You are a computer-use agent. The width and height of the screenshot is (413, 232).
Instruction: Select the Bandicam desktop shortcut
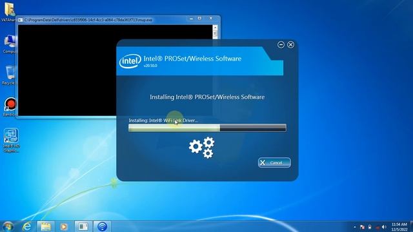coord(10,107)
